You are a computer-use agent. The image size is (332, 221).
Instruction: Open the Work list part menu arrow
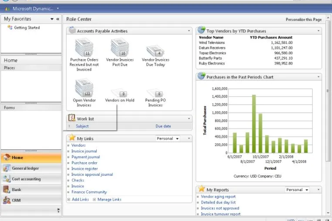189,119
